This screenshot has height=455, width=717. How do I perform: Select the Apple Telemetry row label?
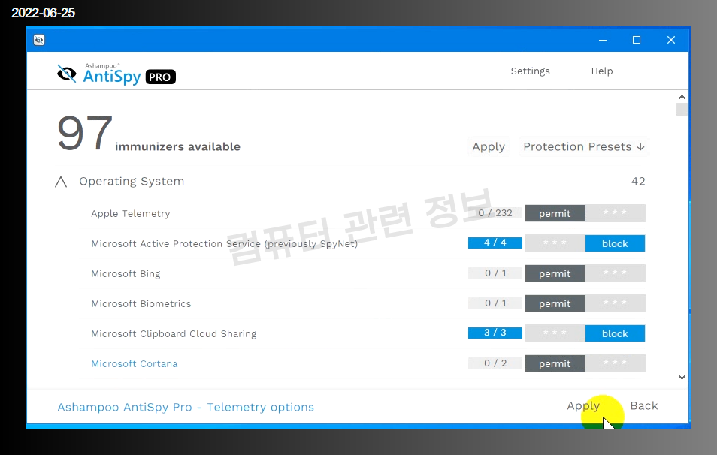130,213
